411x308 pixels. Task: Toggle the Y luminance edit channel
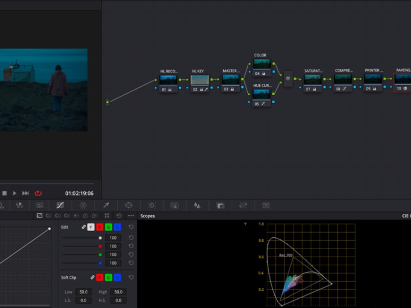91,227
